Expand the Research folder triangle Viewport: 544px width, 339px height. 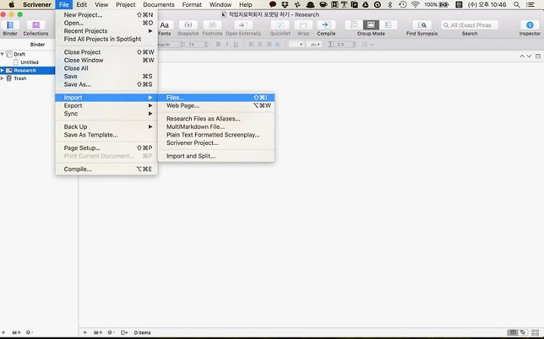point(2,70)
